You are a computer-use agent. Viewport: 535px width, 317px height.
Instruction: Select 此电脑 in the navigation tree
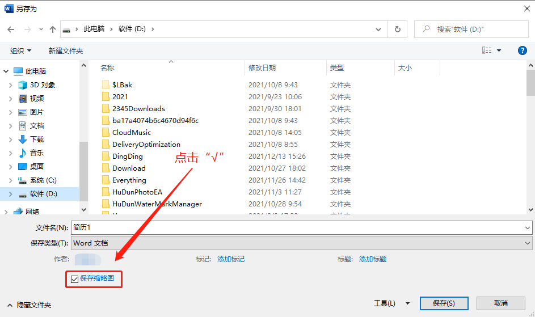point(36,71)
